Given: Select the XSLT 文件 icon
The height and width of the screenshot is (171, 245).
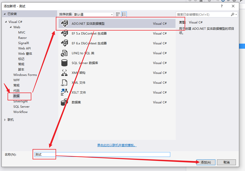Looking at the screenshot, I should coord(64,92).
